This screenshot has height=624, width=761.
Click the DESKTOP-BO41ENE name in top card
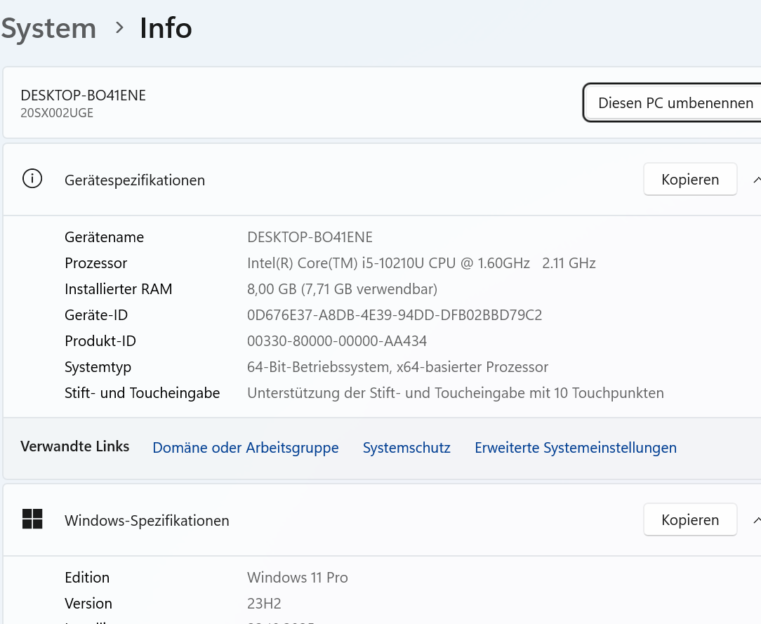pyautogui.click(x=83, y=95)
